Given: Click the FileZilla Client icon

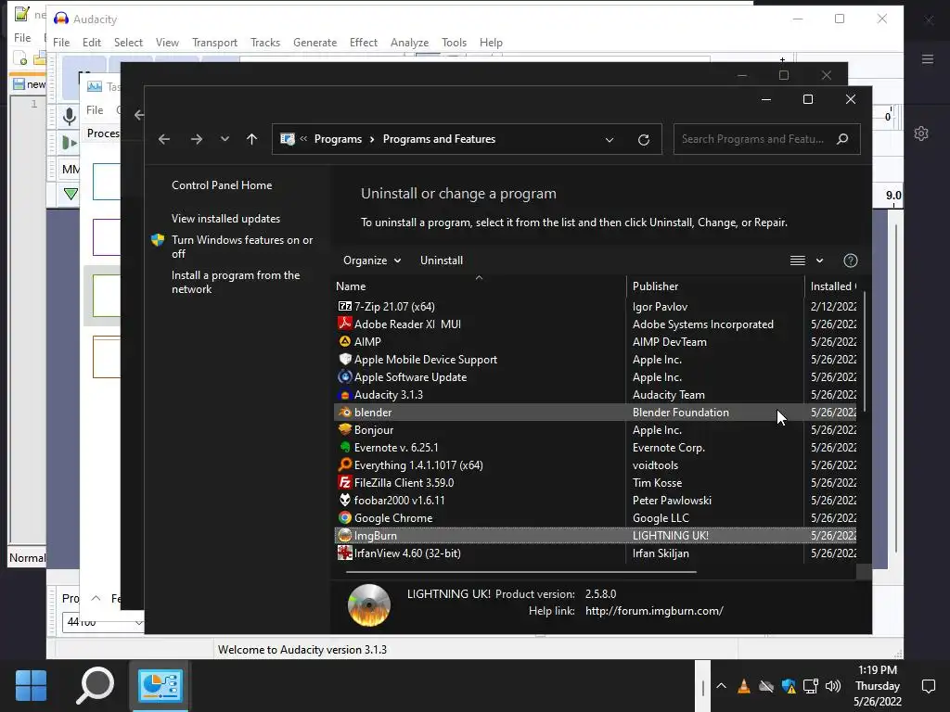Looking at the screenshot, I should tap(345, 482).
